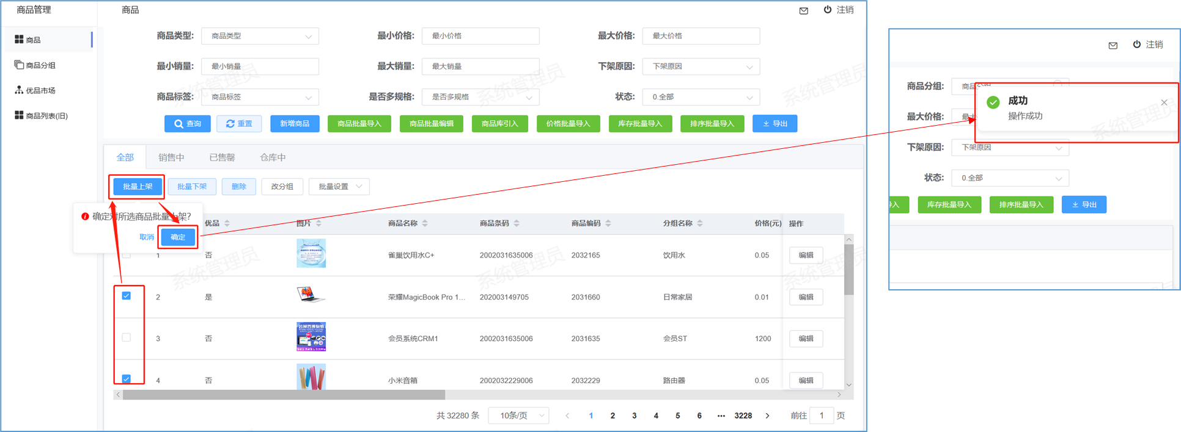Open the 批量设置 dropdown
The width and height of the screenshot is (1181, 432).
[339, 187]
